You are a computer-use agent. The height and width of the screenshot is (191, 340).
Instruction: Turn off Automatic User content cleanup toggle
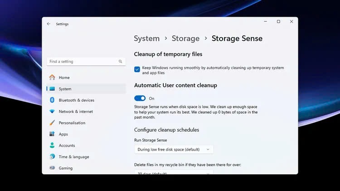pos(140,98)
